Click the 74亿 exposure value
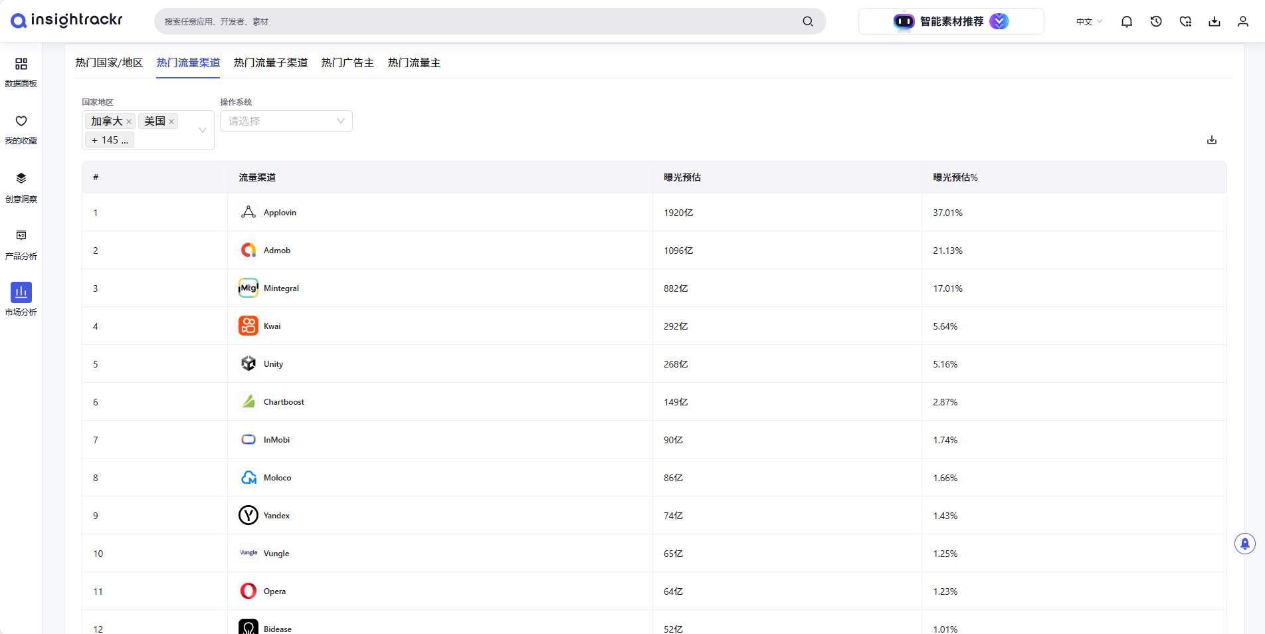The image size is (1265, 634). tap(673, 516)
